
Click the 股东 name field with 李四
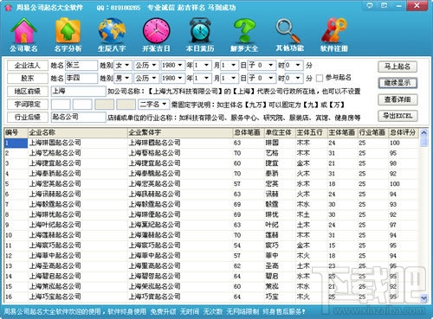(81, 78)
